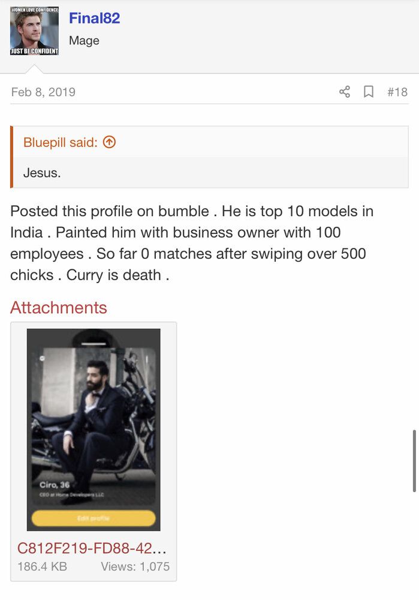The image size is (419, 600).
Task: Click the "Ciro, 36" name in attachment
Action: (56, 485)
